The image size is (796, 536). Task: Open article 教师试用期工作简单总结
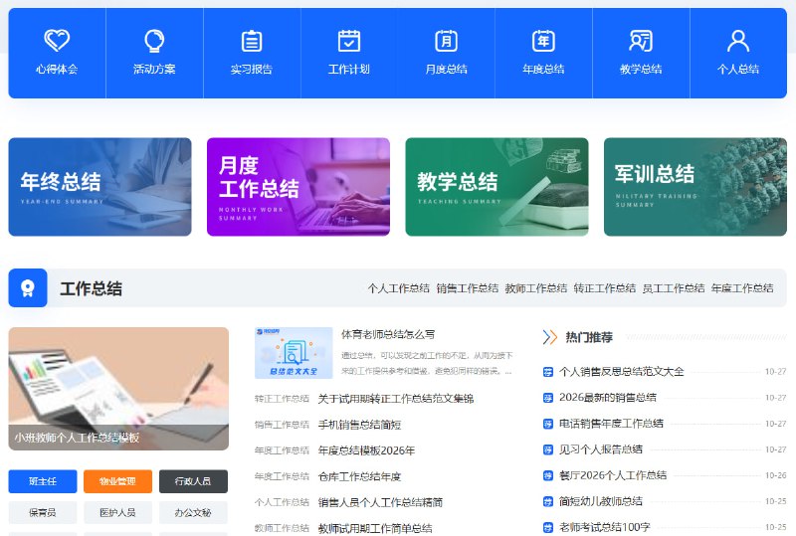click(375, 528)
